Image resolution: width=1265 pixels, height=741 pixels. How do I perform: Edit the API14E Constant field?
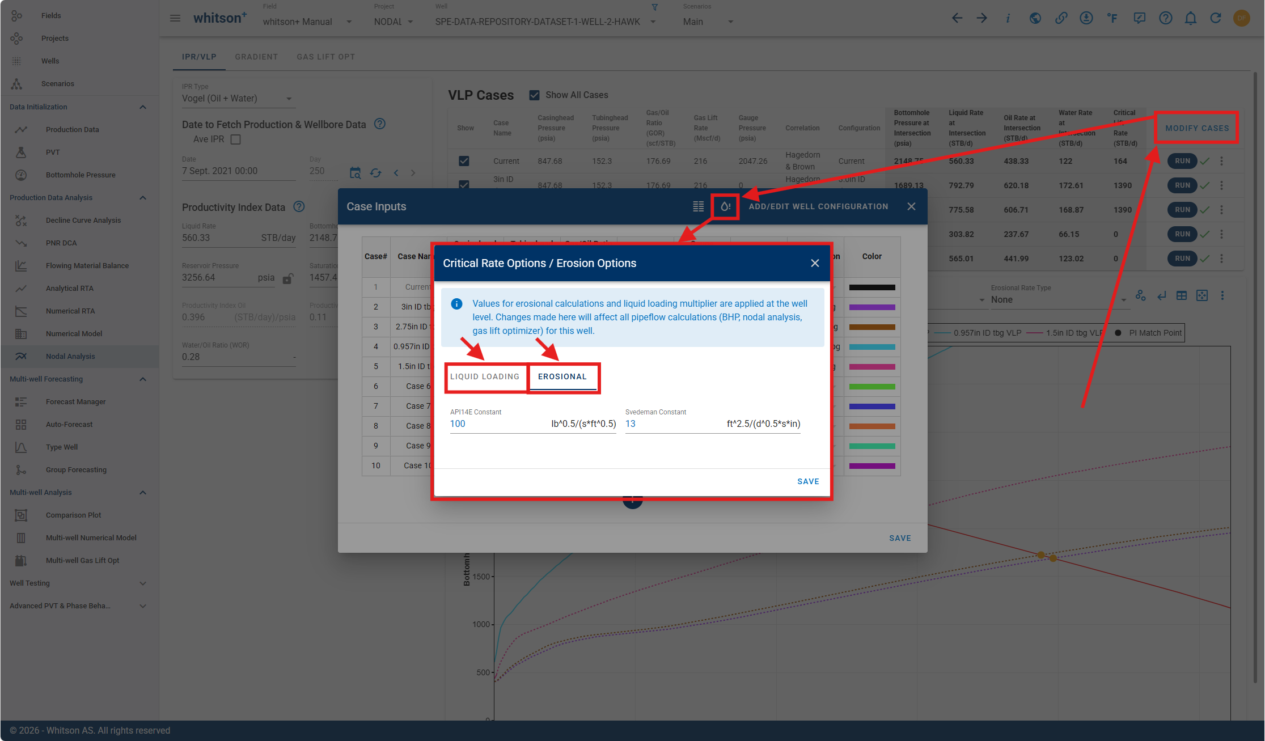tap(533, 424)
